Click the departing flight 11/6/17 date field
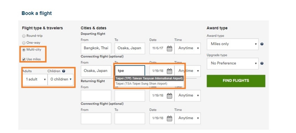296x133 pixels. tap(162, 48)
